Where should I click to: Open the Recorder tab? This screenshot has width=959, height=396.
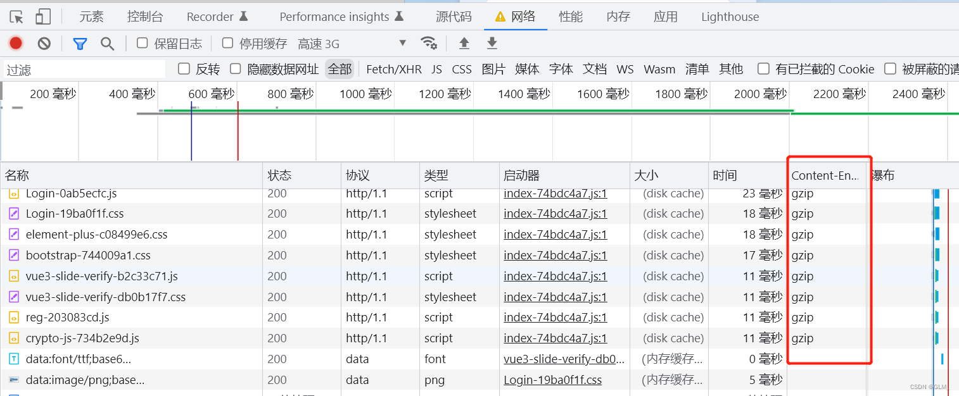coord(217,17)
